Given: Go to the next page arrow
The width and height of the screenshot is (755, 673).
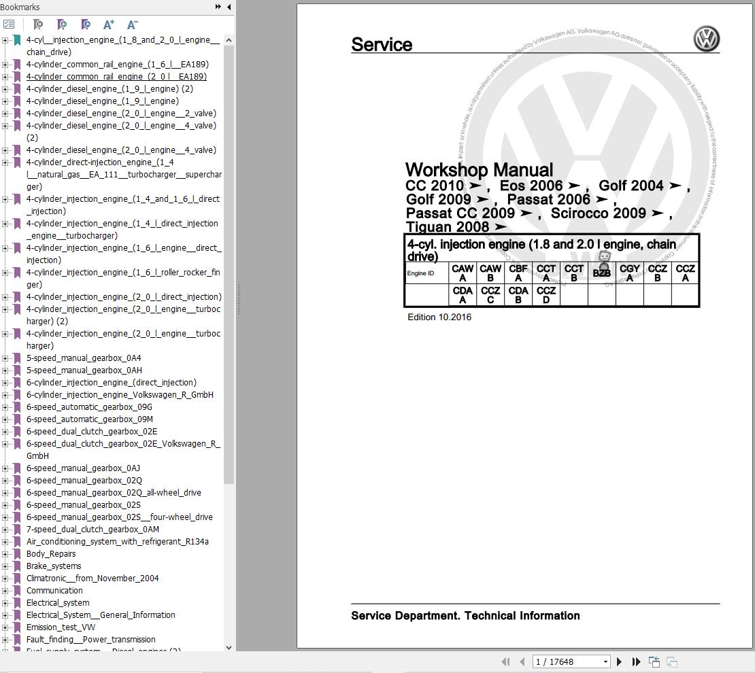Looking at the screenshot, I should click(619, 661).
